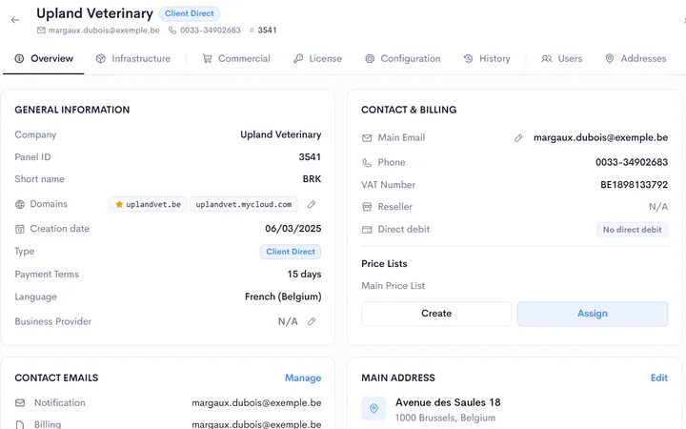Assign a main price list
Screen dimensions: 686x429
coord(593,314)
